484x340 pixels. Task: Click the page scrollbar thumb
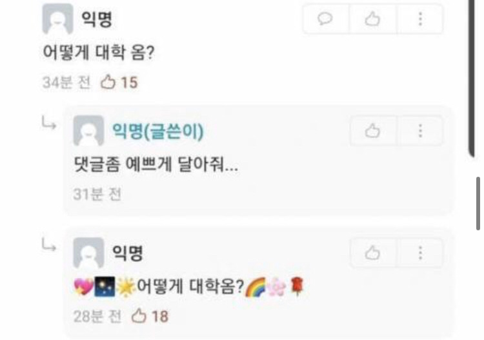478,204
